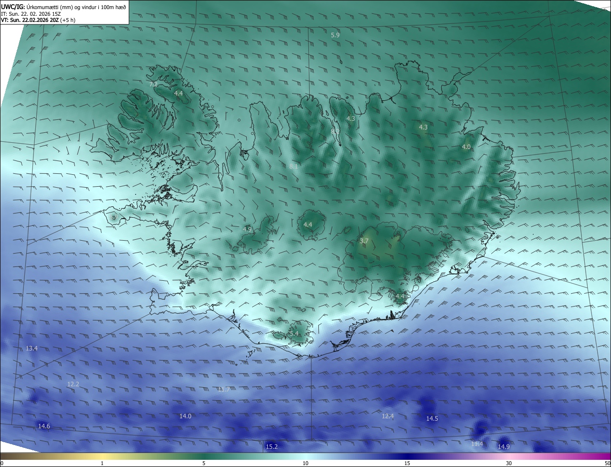The image size is (611, 467).
Task: Click the 5.9 value north of Iceland
Action: tap(335, 35)
